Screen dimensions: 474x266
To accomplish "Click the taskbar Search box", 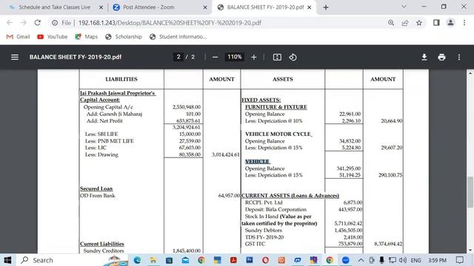I will click(73, 260).
